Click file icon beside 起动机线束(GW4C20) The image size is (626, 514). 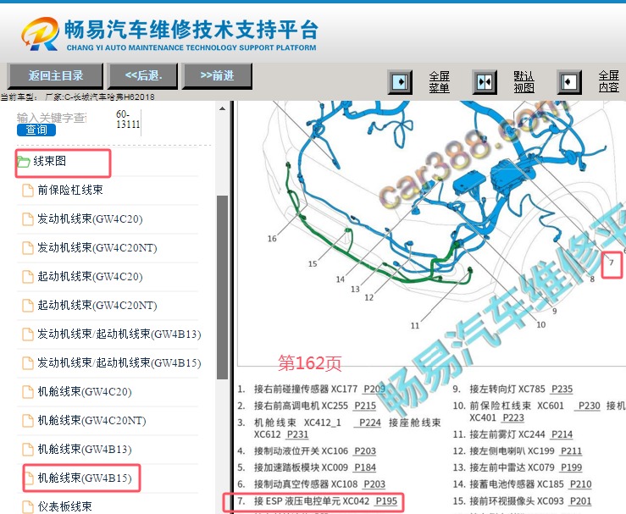pyautogui.click(x=28, y=277)
